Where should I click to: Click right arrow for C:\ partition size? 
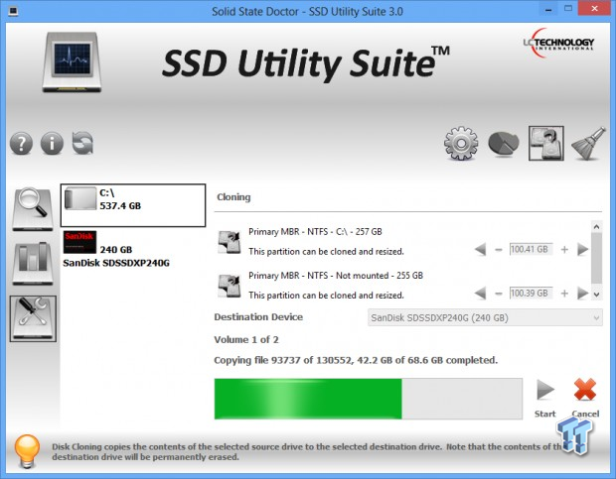click(582, 249)
